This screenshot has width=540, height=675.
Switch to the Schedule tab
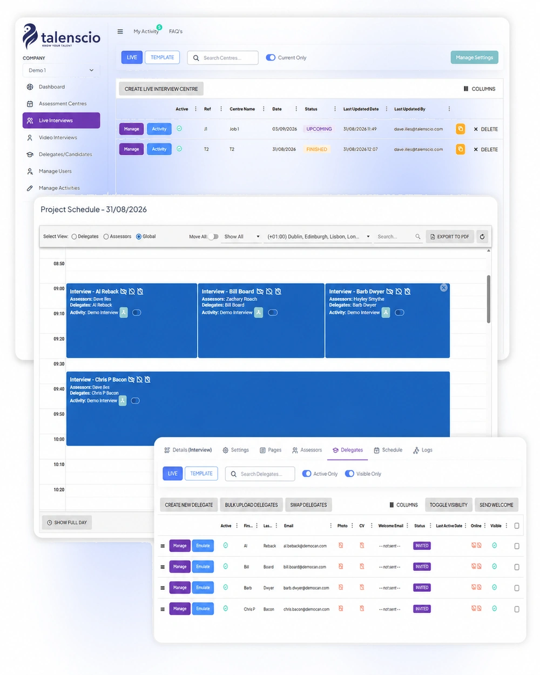point(388,450)
